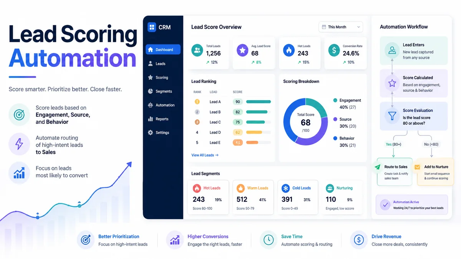461x259 pixels.
Task: Click the Automation robot icon in sidebar
Action: pyautogui.click(x=151, y=105)
